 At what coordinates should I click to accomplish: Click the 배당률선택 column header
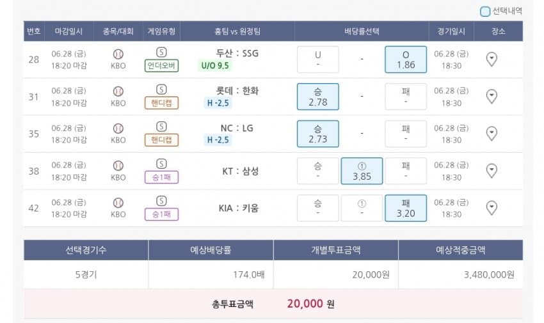click(362, 31)
